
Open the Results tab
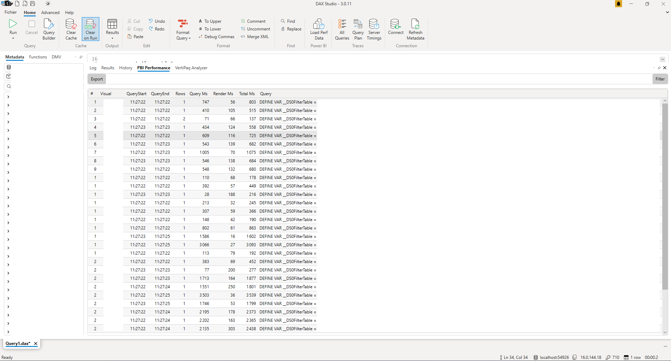[108, 68]
